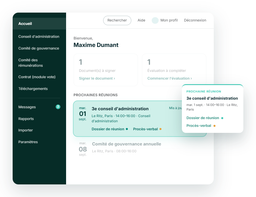Open Conseil d'administration sidebar item
This screenshot has height=197, width=256.
(39, 37)
